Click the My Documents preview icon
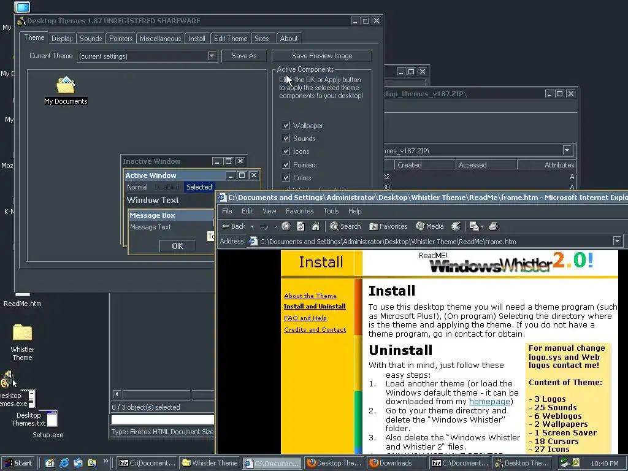Screen dimensions: 628x471 click(x=66, y=91)
